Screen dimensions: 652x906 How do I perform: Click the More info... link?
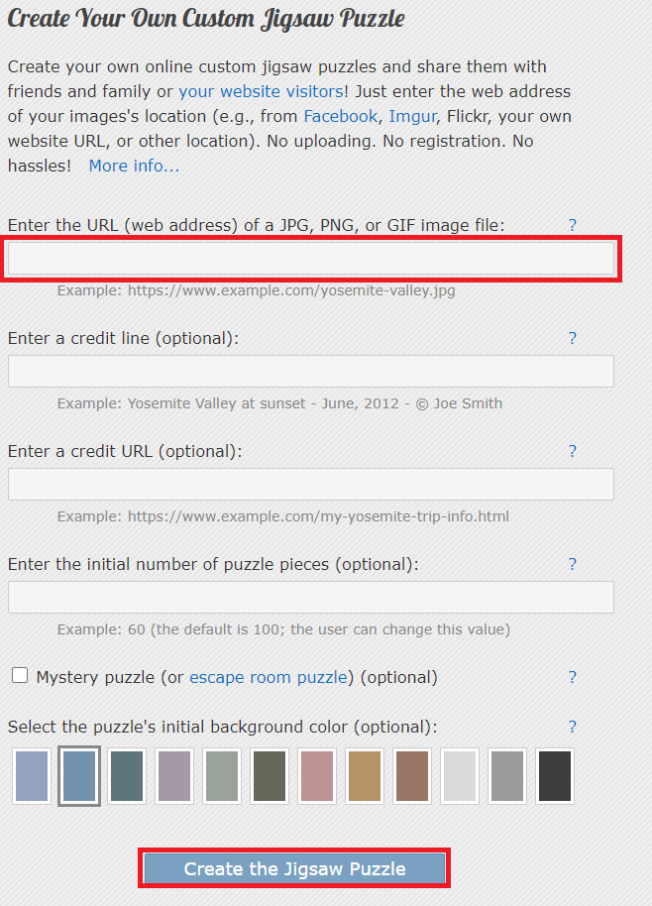134,166
